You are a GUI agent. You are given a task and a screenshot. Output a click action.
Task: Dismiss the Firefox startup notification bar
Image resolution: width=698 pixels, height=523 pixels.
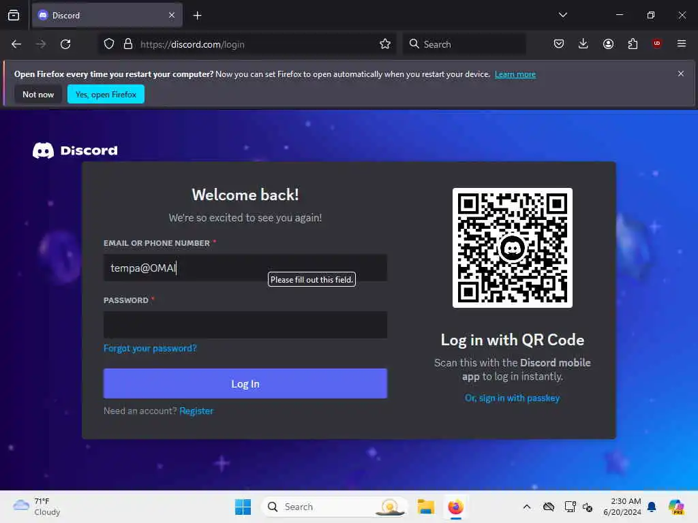click(681, 74)
